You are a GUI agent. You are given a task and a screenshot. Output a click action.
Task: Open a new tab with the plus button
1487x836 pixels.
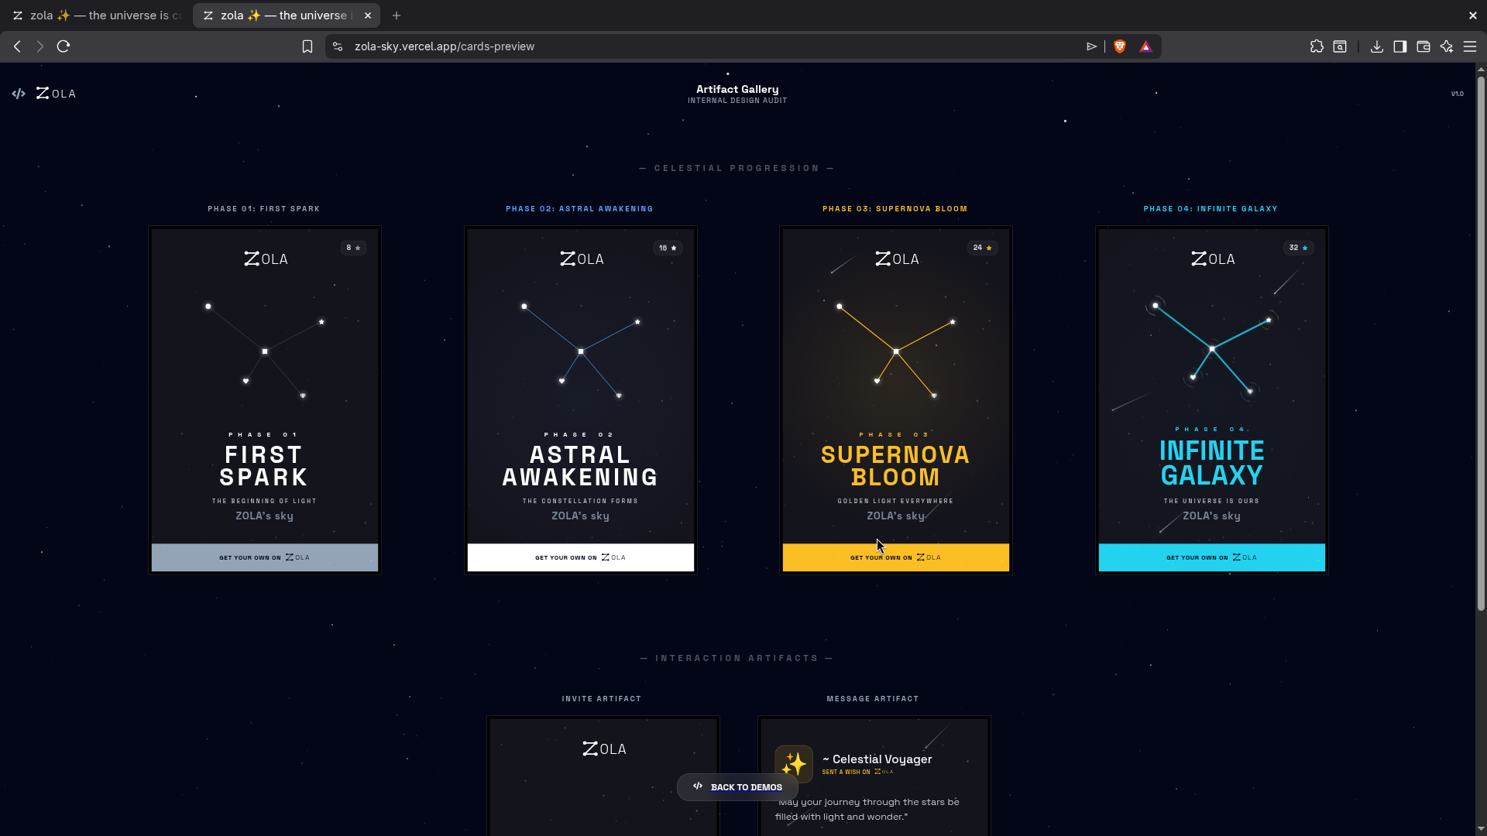point(397,15)
